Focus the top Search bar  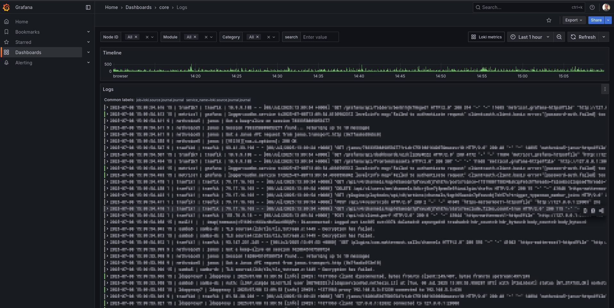click(x=529, y=7)
